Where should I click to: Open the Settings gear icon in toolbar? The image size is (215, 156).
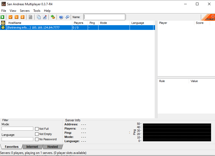(53, 17)
